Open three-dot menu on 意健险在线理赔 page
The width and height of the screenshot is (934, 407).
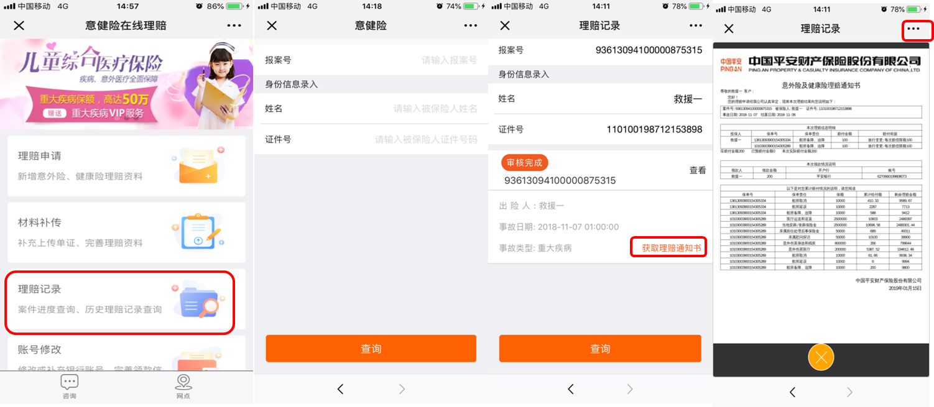234,25
